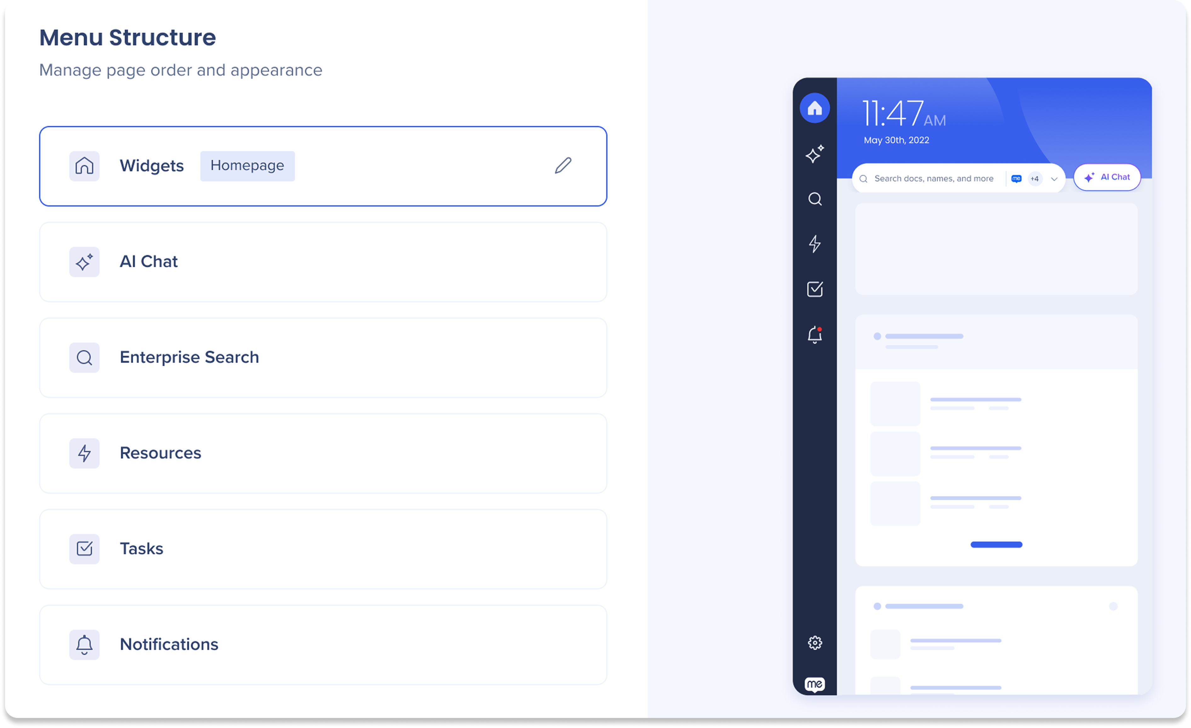
Task: Expand search source chevron dropdown
Action: (x=1054, y=179)
